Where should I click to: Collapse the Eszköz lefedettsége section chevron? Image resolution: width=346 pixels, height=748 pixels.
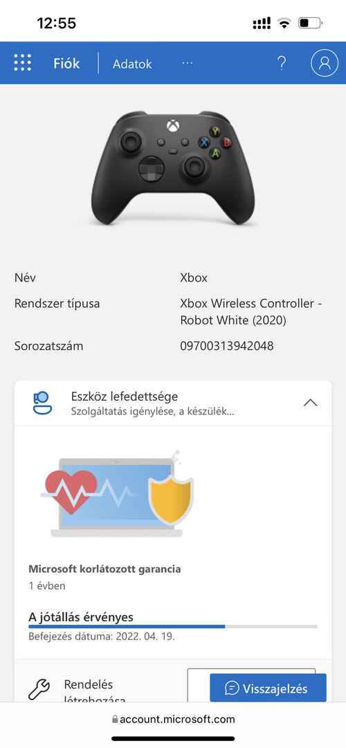coord(310,403)
